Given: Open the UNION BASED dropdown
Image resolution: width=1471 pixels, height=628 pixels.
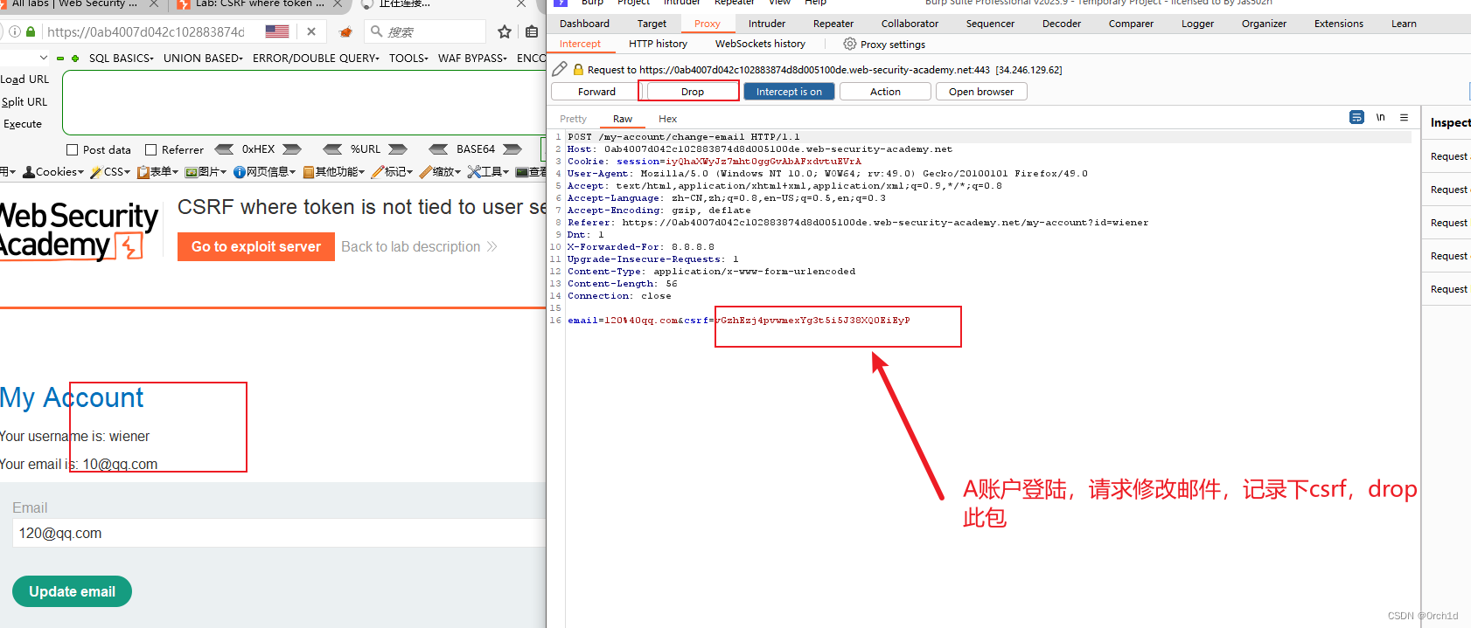Looking at the screenshot, I should tap(203, 59).
